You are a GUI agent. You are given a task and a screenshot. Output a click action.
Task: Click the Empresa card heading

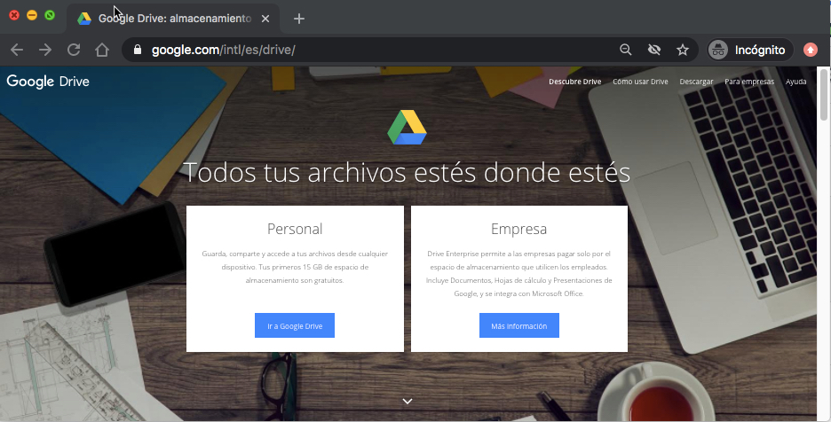pyautogui.click(x=518, y=229)
